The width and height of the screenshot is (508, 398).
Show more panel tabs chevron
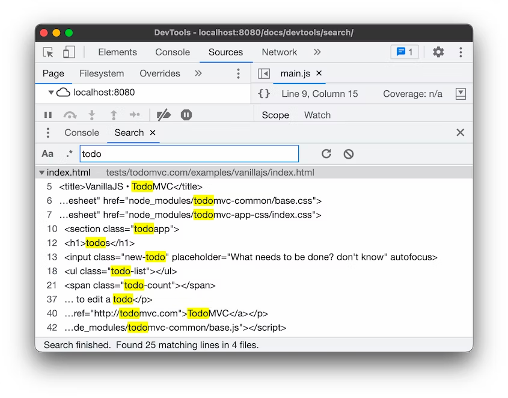tap(317, 52)
